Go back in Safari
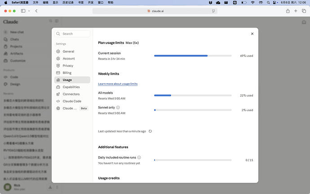The width and height of the screenshot is (310, 194). 36,11
